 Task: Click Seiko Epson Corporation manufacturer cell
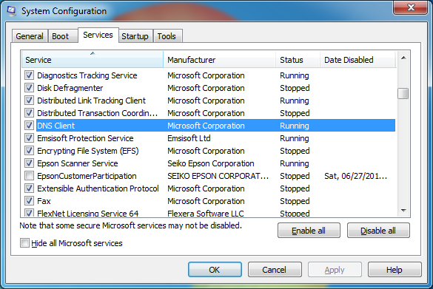pos(211,163)
